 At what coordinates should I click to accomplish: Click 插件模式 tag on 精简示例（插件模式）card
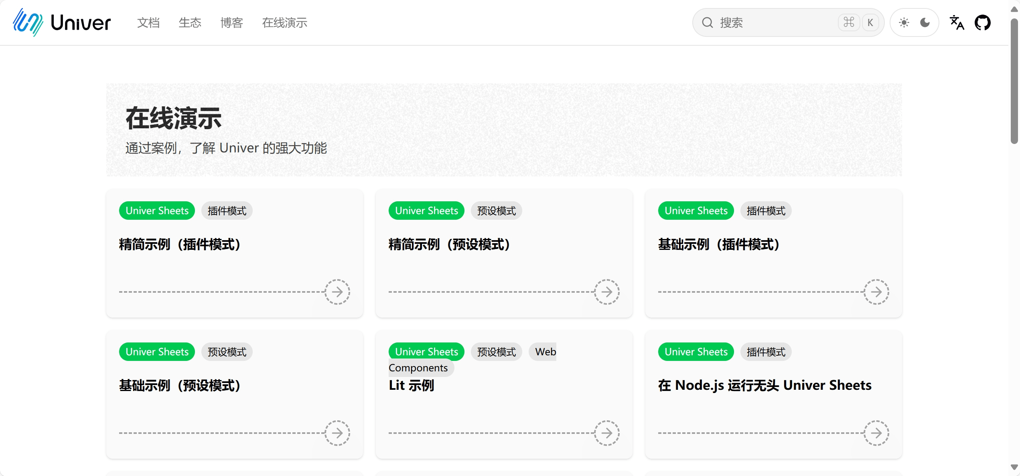(x=227, y=211)
